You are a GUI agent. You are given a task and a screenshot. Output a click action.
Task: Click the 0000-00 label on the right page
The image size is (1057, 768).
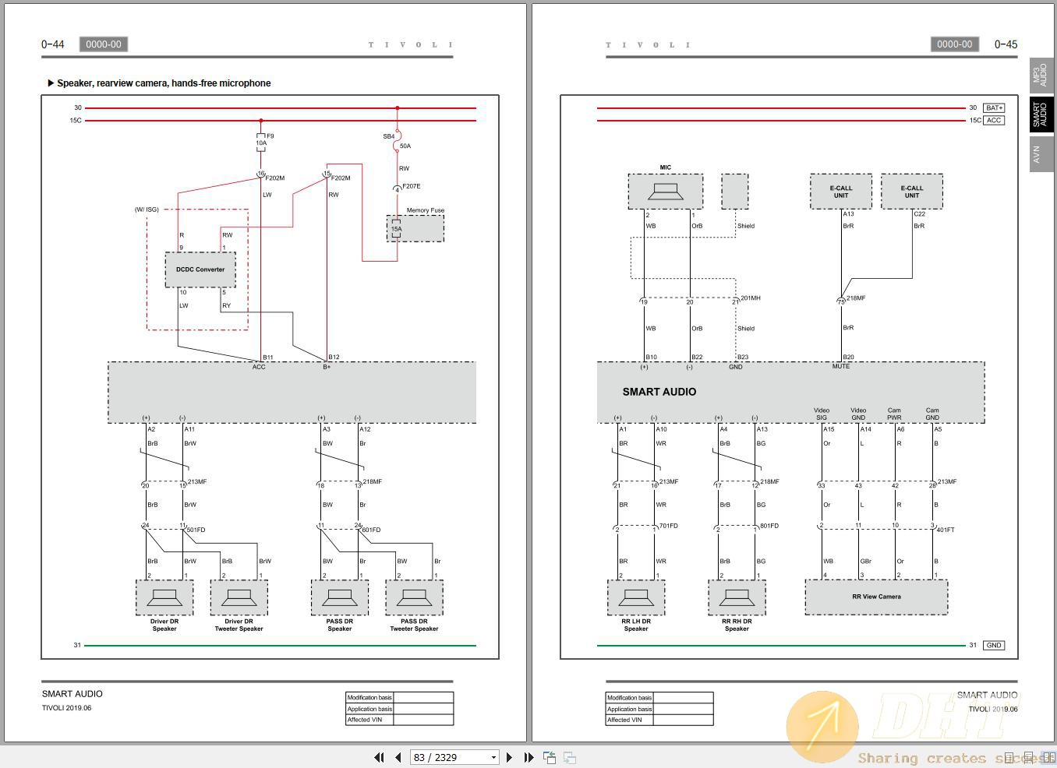pos(955,44)
